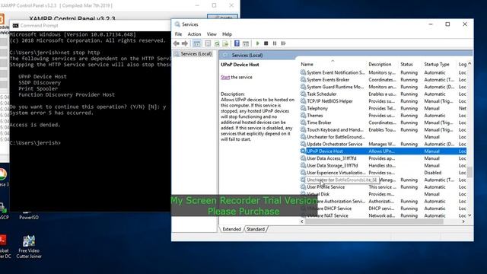
Task: Select the Task Scheduler service
Action: pyautogui.click(x=383, y=94)
